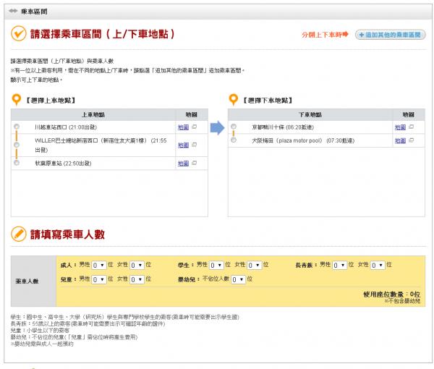Open 地圖 link for 大阪梅田
Viewport: 434px width, 369px height.
(x=400, y=140)
